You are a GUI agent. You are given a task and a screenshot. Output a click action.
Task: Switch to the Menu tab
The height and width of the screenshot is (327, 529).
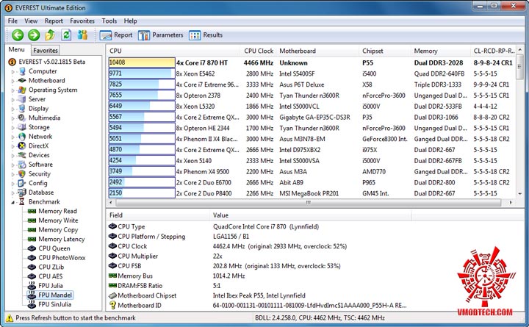point(16,50)
